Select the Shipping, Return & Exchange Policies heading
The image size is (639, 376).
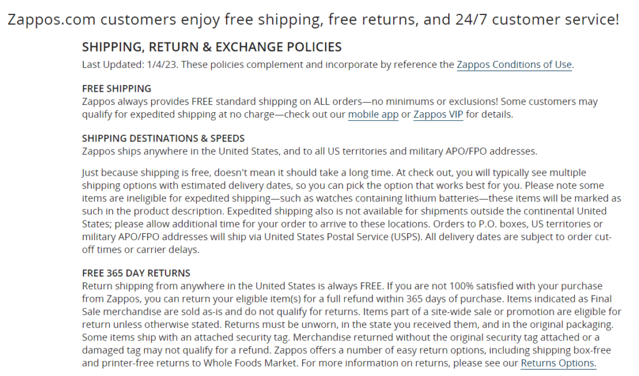coord(212,47)
